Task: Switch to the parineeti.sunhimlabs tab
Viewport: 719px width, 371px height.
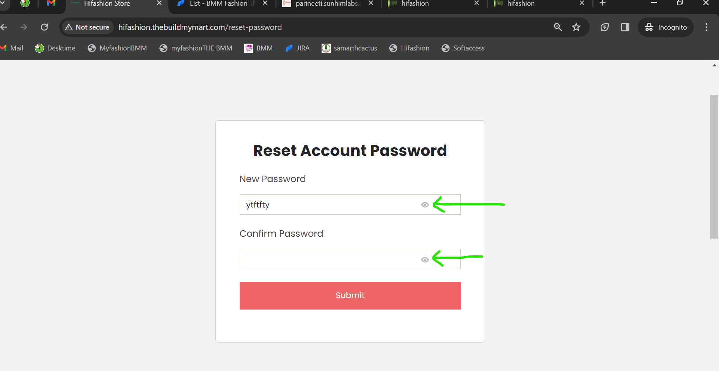Action: 328,4
